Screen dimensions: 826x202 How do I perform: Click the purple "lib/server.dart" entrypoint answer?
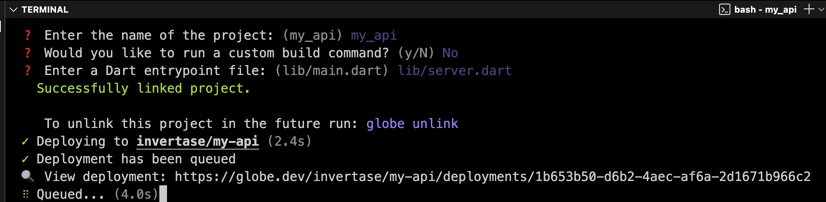click(x=454, y=71)
